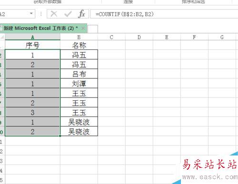Viewport: 238px width, 184px height.
Task: Click the formula bar expand dots handle
Action: tap(41, 14)
